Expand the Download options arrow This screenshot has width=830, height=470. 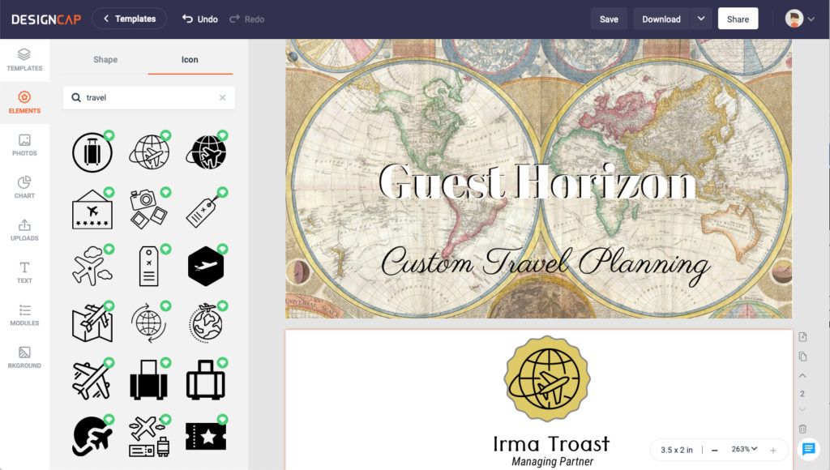point(701,19)
